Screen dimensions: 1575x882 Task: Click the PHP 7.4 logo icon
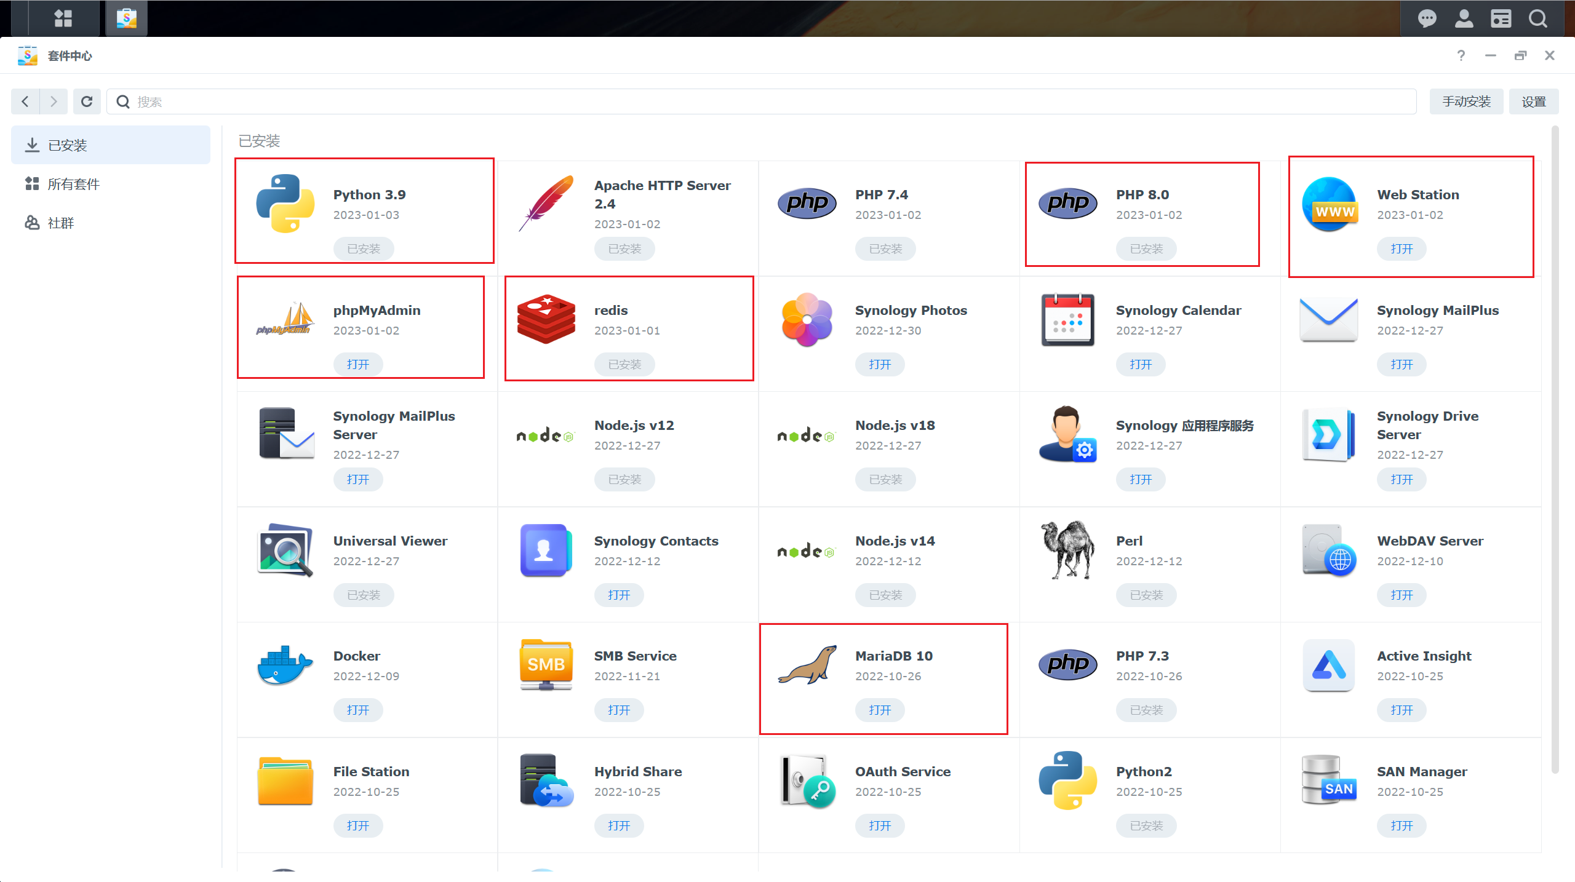(x=807, y=203)
